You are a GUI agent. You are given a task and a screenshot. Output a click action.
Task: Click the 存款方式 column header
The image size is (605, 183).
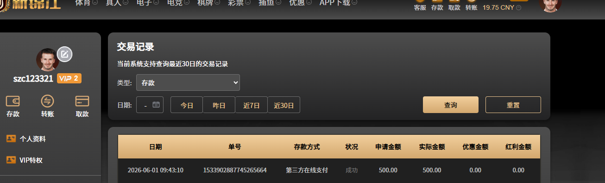[307, 147]
